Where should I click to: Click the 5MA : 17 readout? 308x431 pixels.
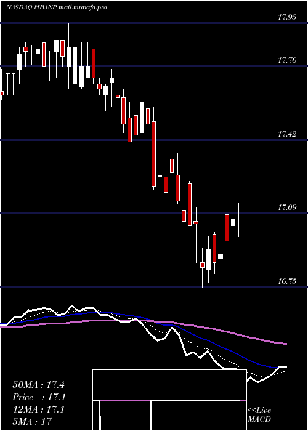(32, 422)
